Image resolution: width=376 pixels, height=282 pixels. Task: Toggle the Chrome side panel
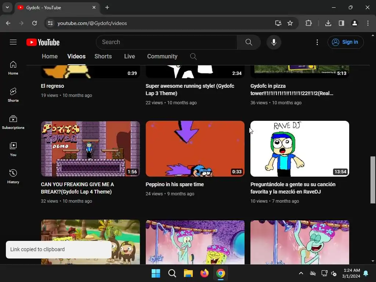coord(341,23)
